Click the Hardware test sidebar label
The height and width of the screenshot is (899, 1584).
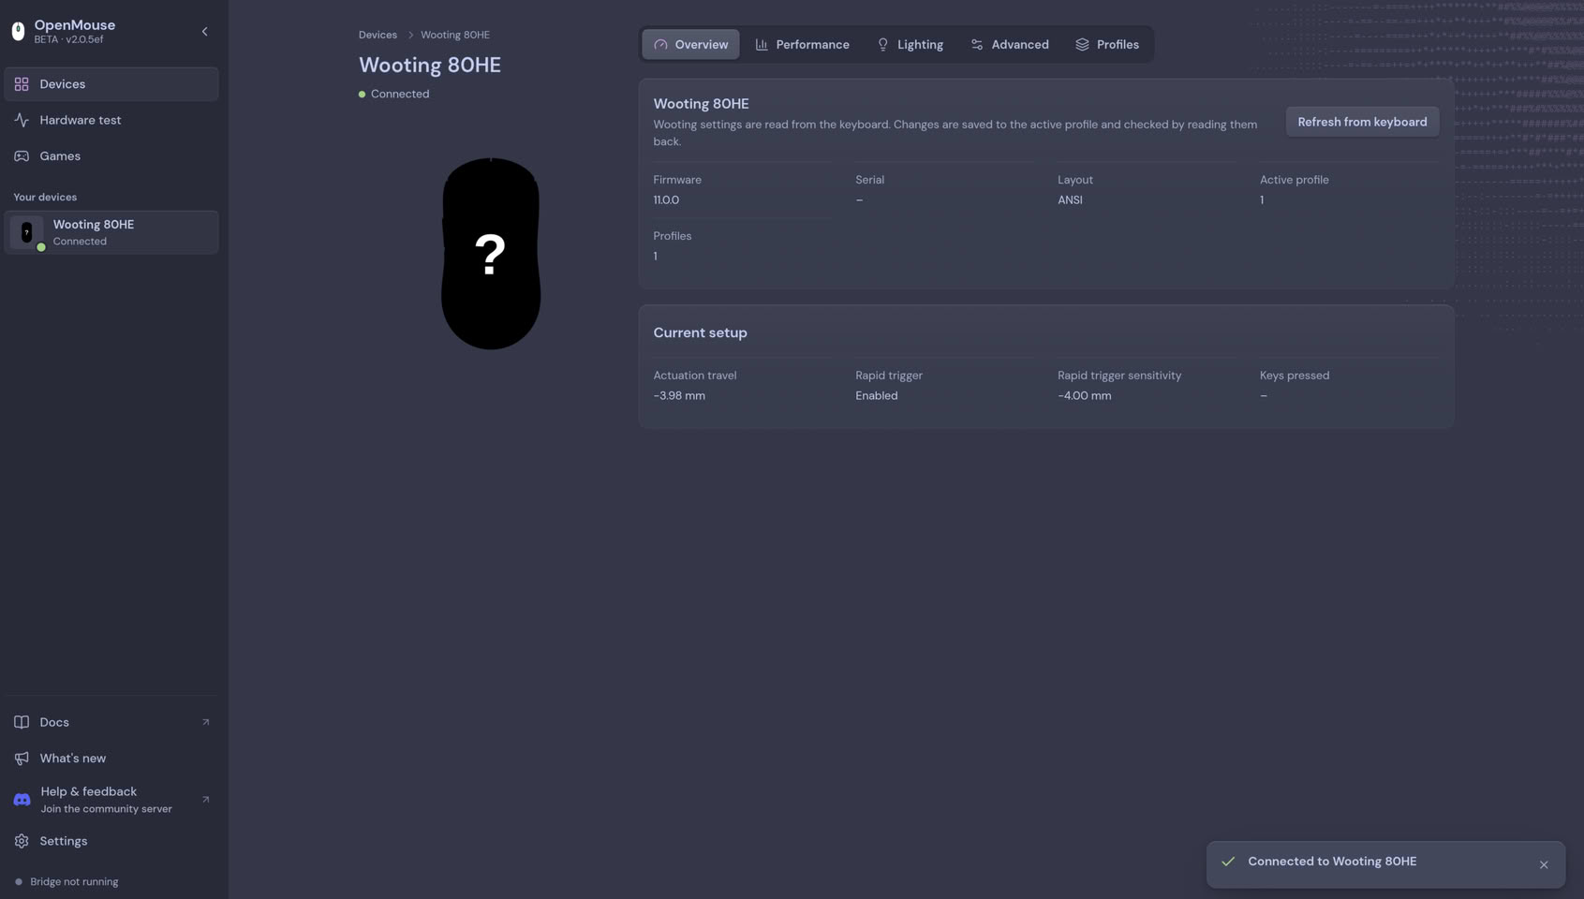pos(81,120)
